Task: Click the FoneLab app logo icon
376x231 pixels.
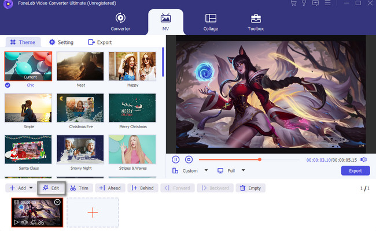Action: click(8, 3)
